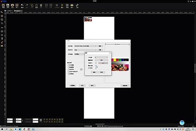This screenshot has width=196, height=131.
Task: Select the Text tool marked with a T
Action: click(x=2, y=39)
